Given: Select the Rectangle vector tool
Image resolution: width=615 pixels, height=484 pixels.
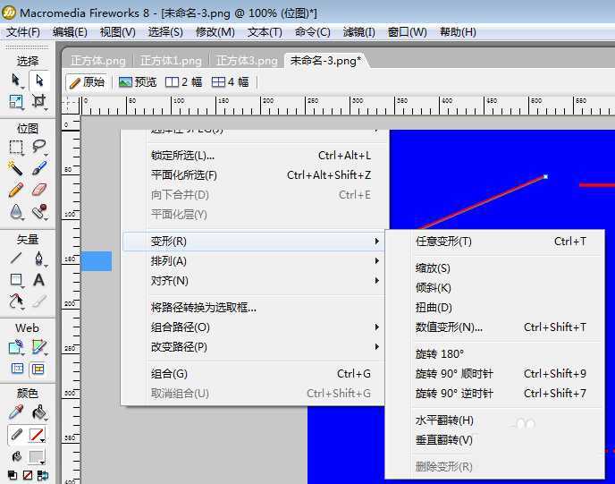Looking at the screenshot, I should click(16, 280).
